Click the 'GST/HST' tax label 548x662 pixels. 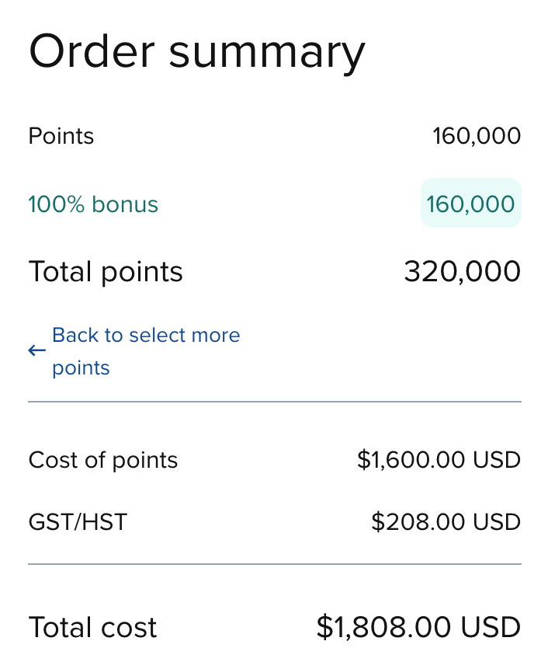point(78,522)
